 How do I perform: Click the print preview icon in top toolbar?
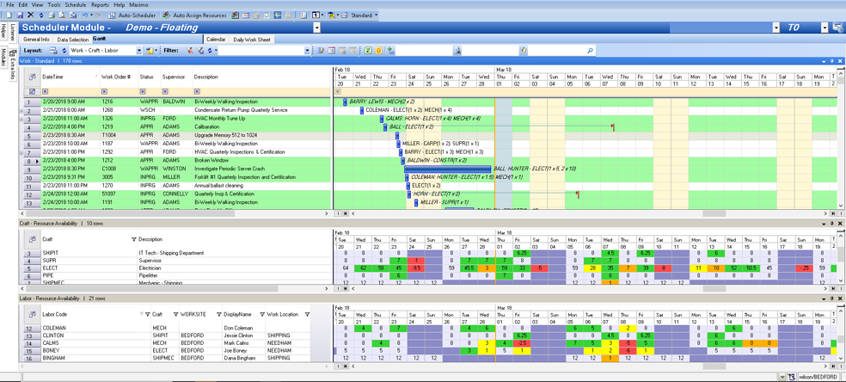(63, 15)
